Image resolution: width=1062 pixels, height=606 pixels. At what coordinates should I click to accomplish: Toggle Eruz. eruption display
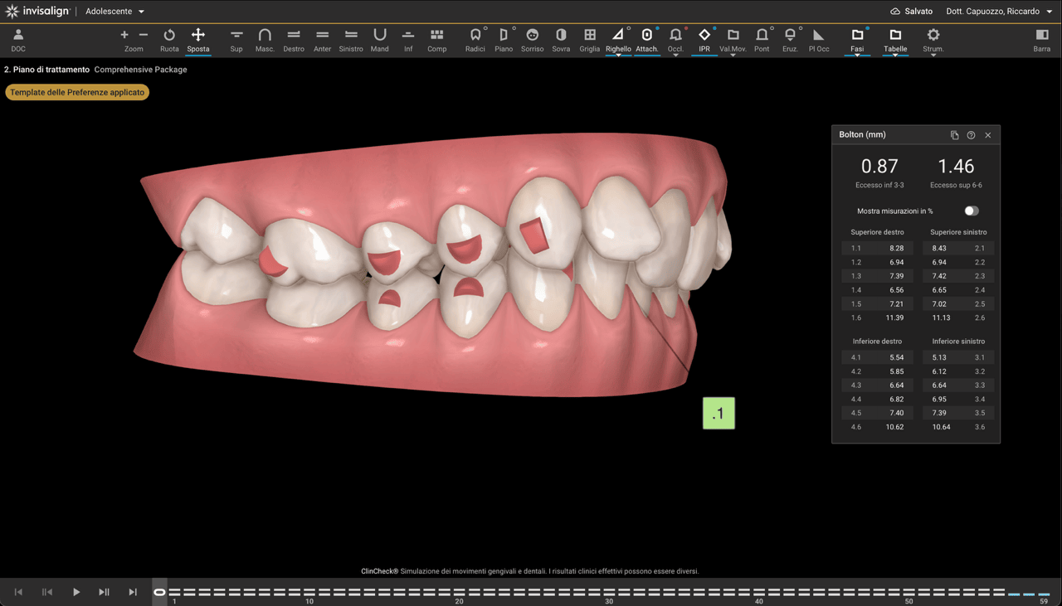click(790, 40)
